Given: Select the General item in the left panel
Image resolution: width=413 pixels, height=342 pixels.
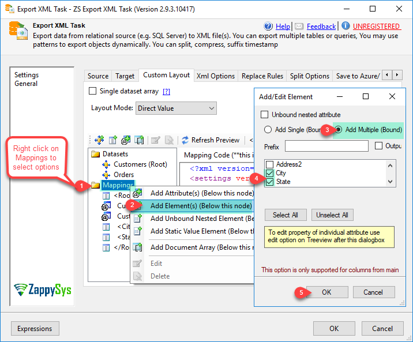Looking at the screenshot, I should (26, 84).
